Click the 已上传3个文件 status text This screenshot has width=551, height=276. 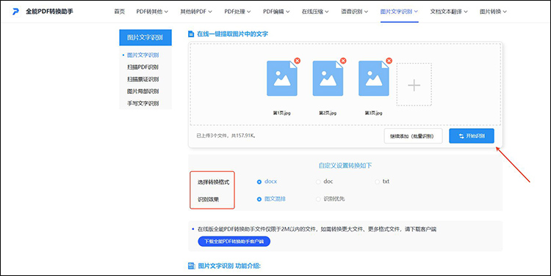226,135
